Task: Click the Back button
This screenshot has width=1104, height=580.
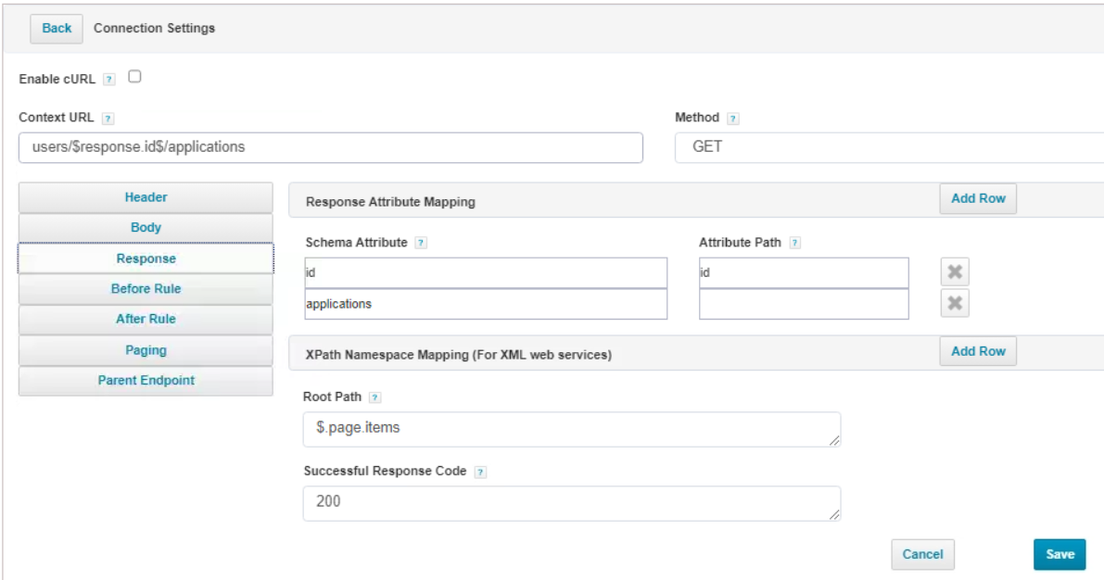Action: 57,29
